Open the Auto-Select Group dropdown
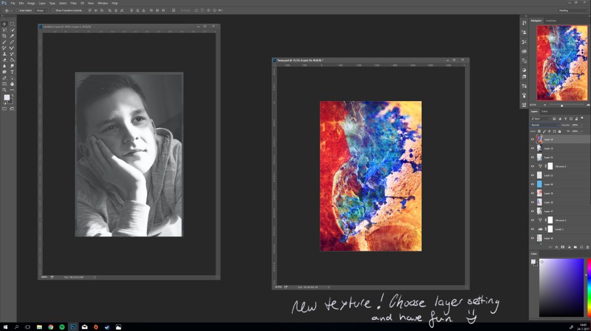The image size is (591, 331). click(x=42, y=11)
